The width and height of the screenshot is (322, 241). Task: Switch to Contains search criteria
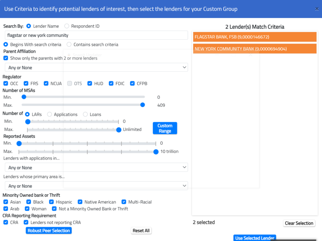click(69, 44)
